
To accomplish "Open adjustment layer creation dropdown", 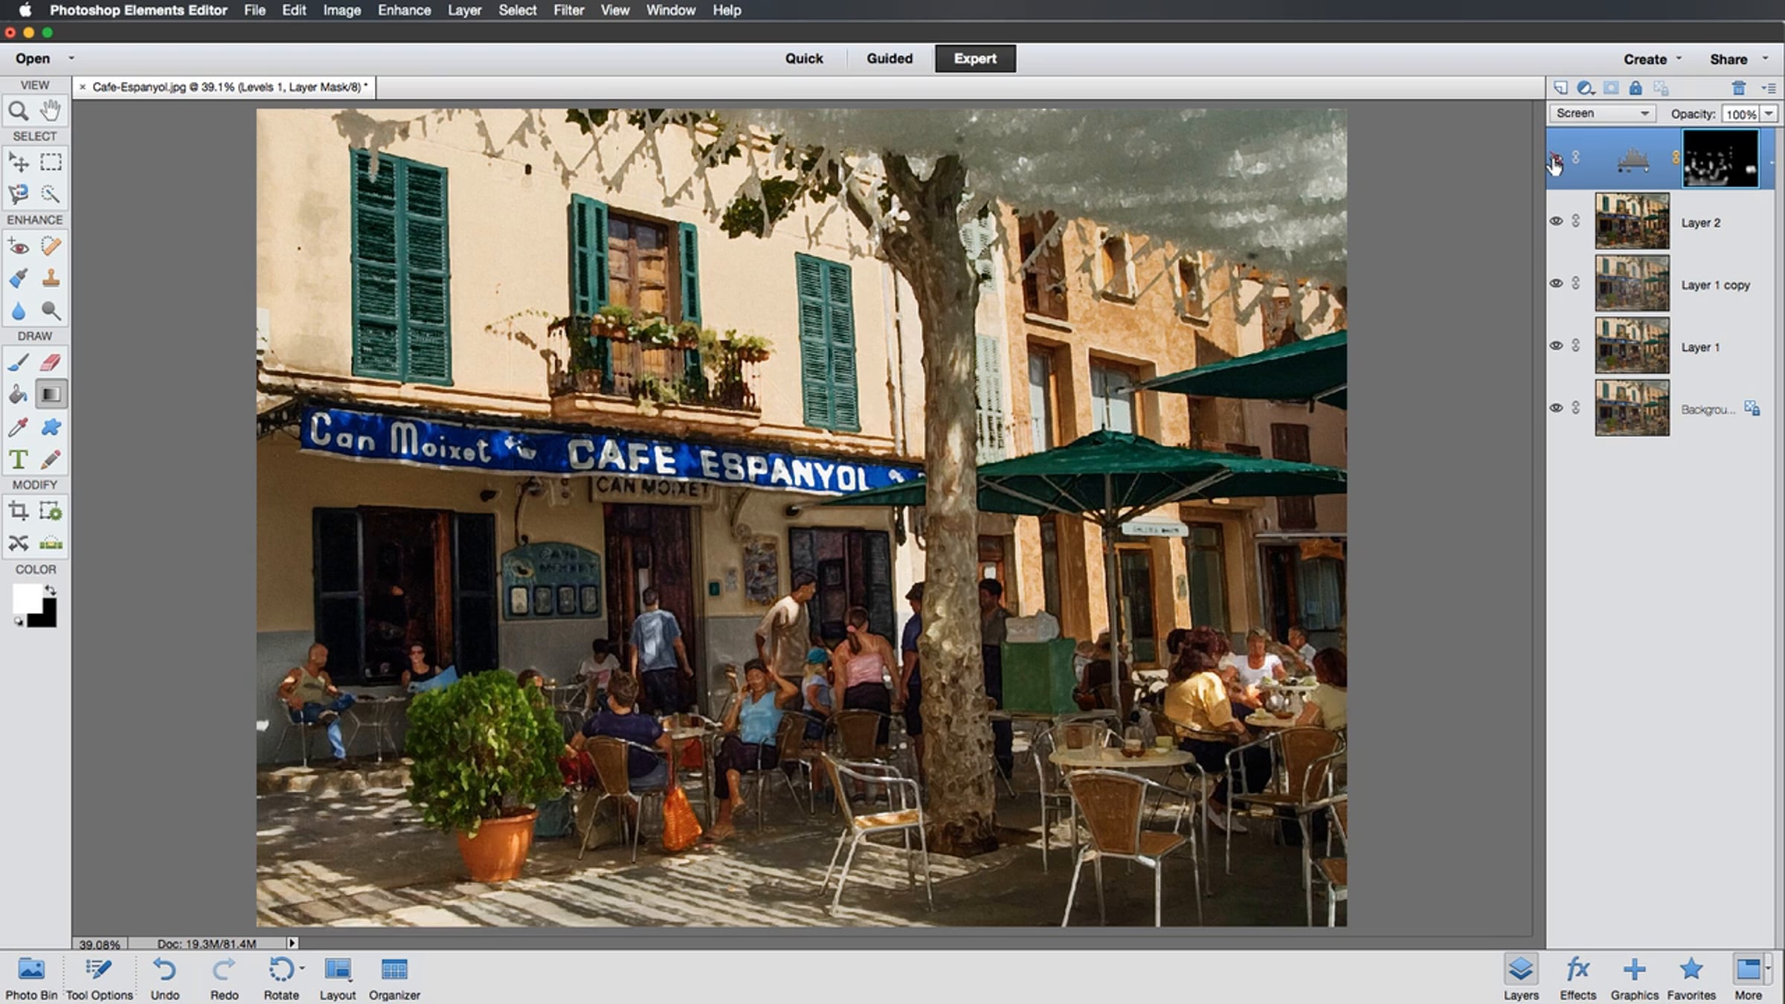I will (1586, 88).
